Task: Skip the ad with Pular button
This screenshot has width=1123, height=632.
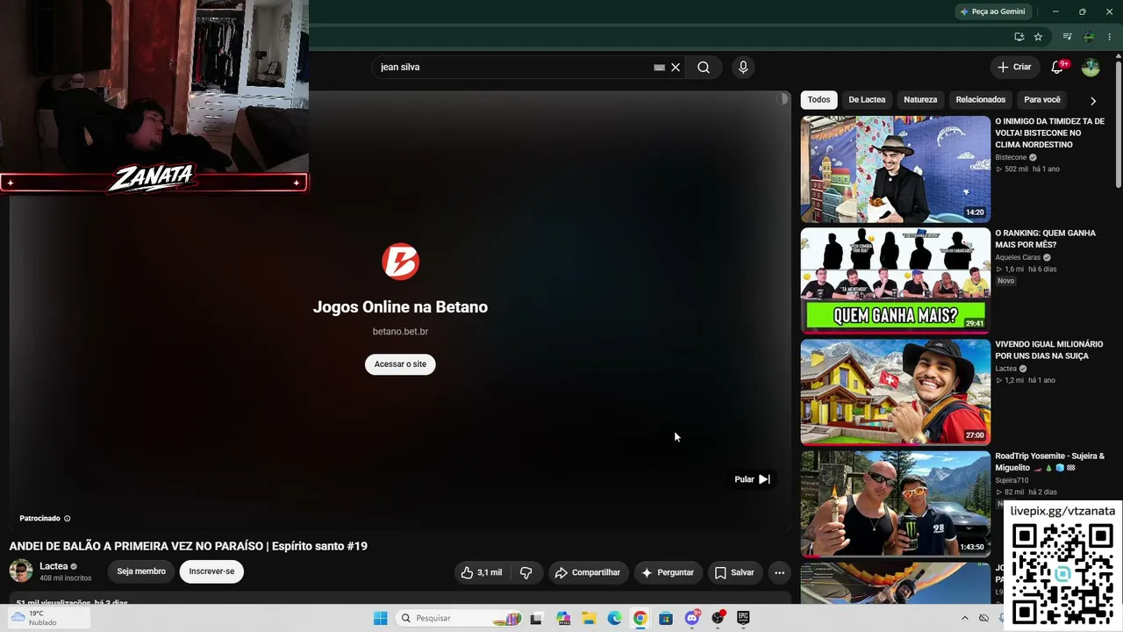Action: pos(753,479)
